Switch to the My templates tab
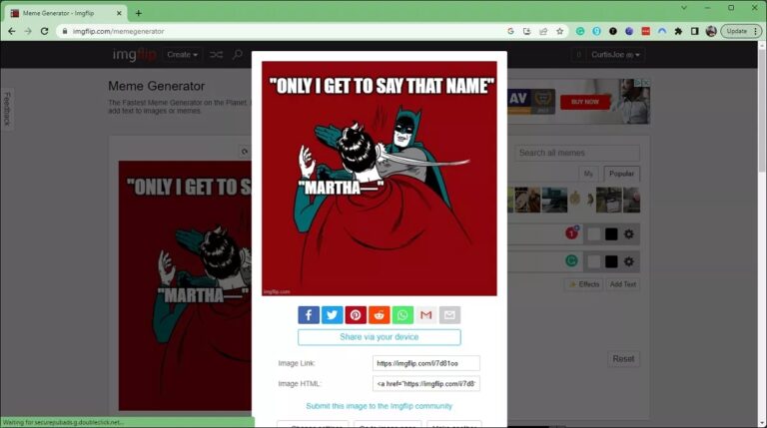 pyautogui.click(x=588, y=174)
